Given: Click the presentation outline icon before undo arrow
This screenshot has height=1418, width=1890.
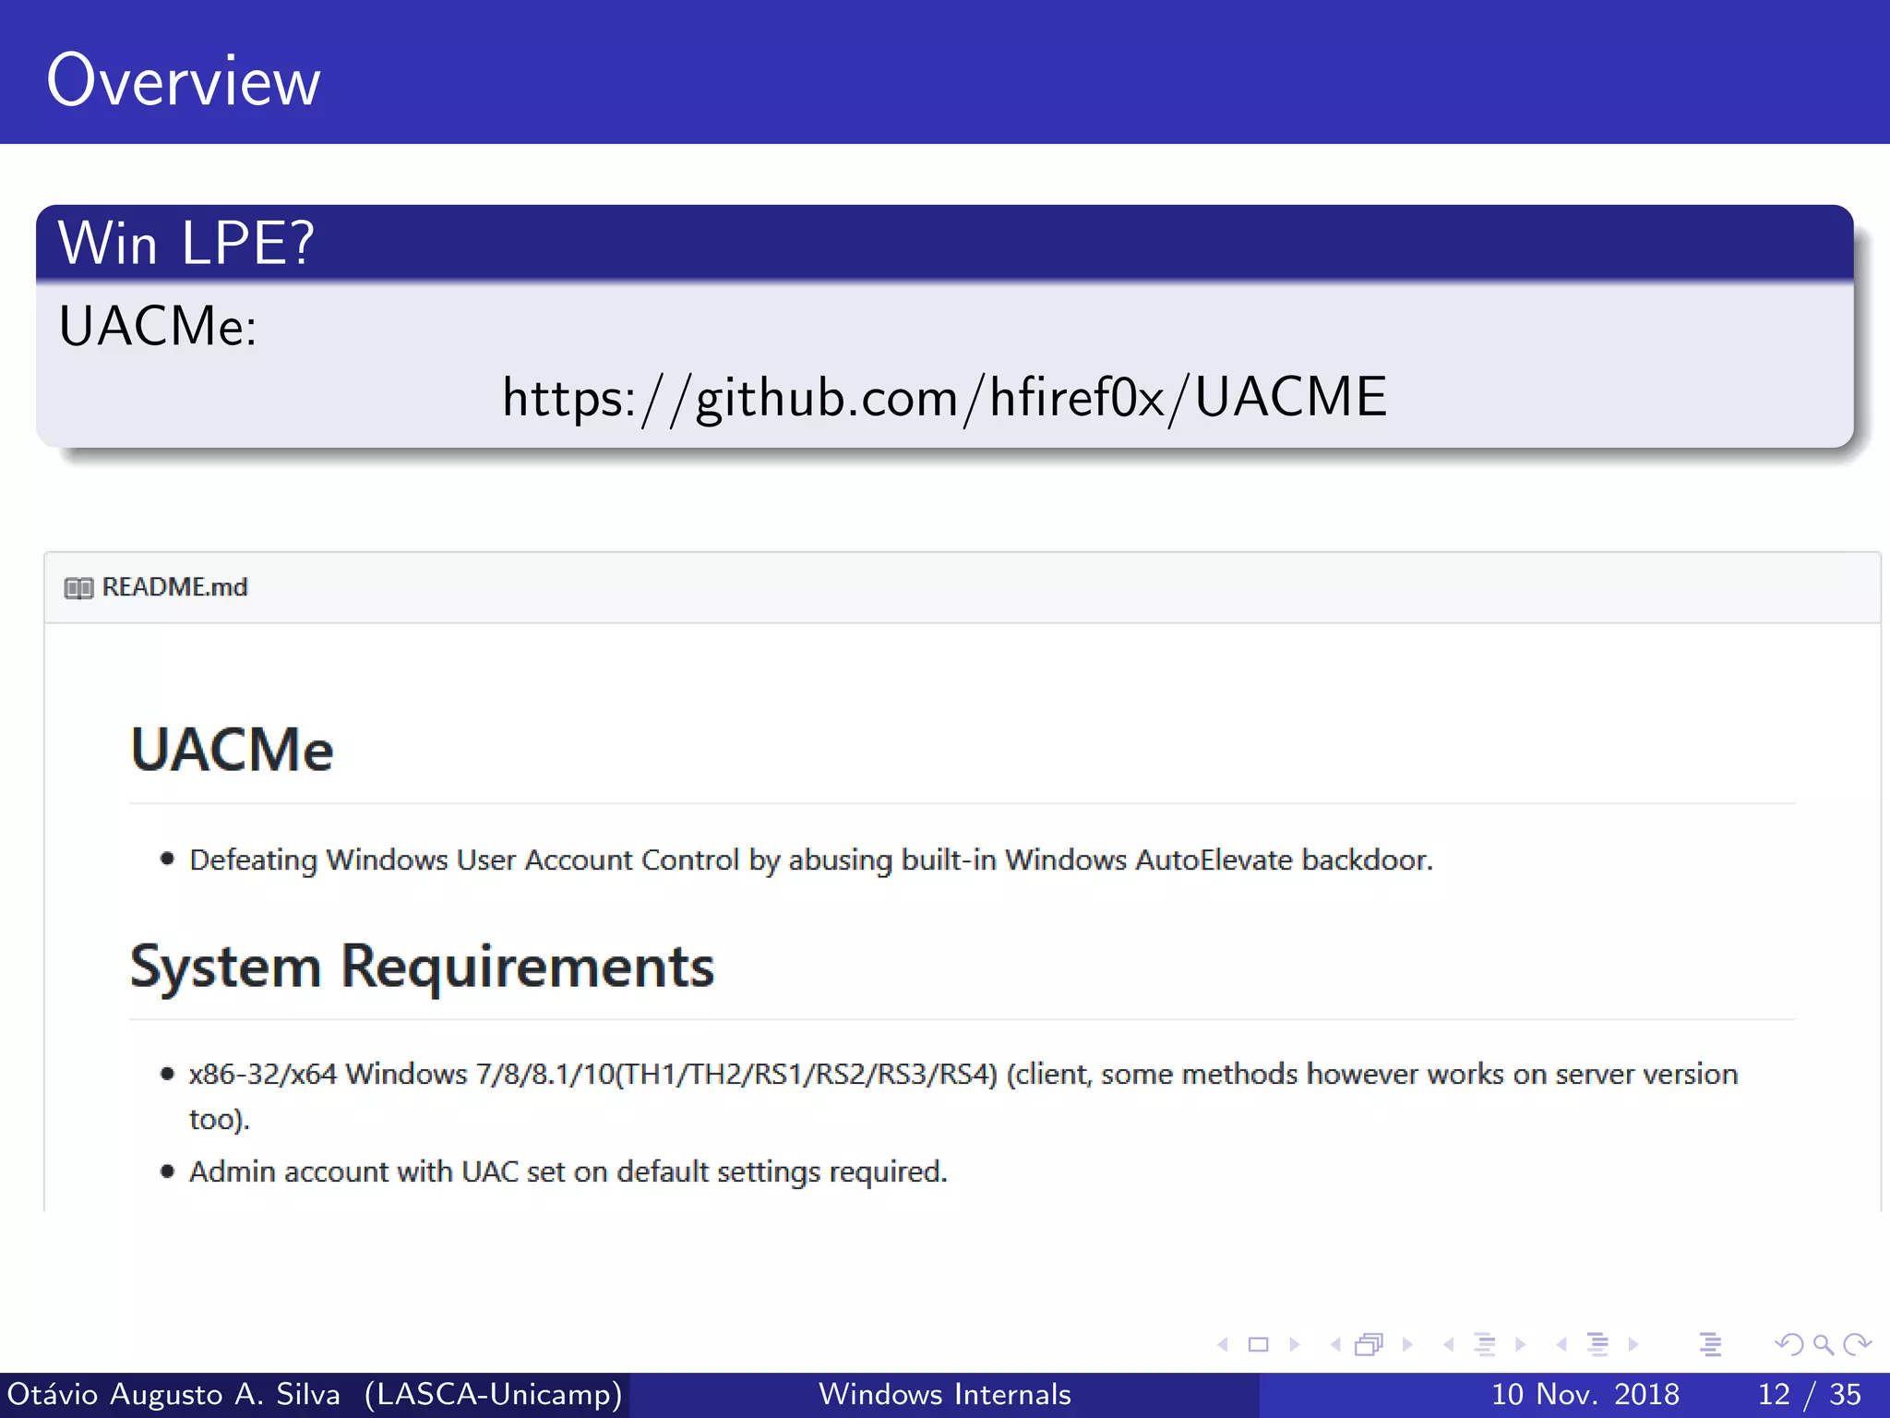Looking at the screenshot, I should (x=1710, y=1344).
